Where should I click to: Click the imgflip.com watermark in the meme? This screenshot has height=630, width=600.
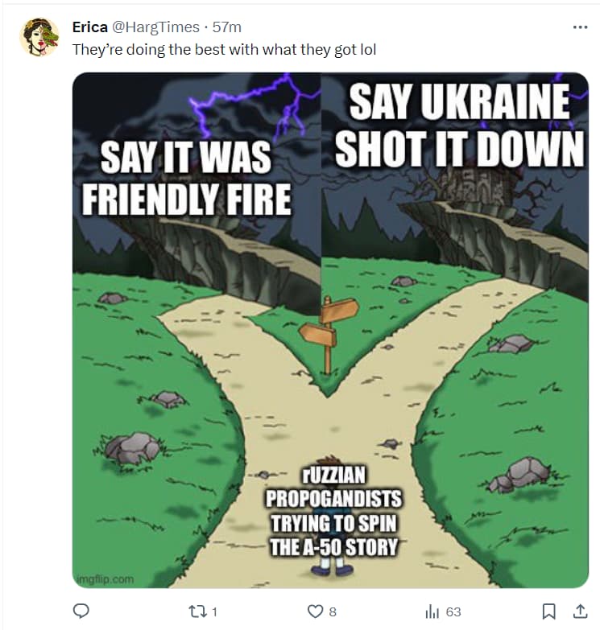106,579
